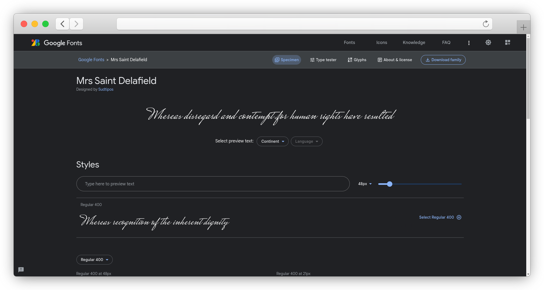Screen dimensions: 544x290
Task: Open the About & license tab
Action: click(x=395, y=60)
